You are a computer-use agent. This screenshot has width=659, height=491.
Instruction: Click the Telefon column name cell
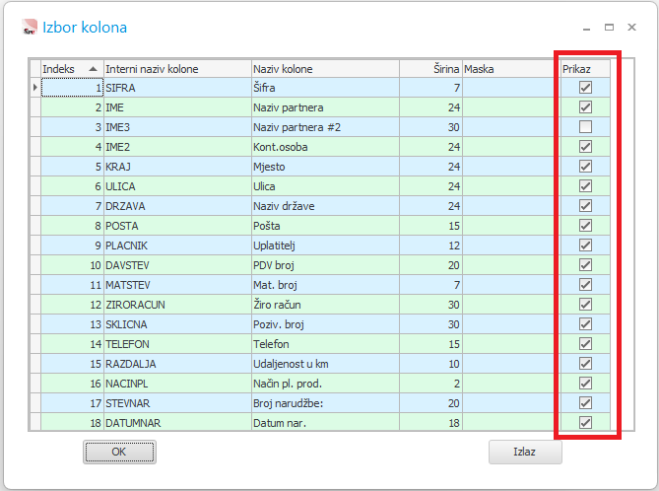[325, 344]
